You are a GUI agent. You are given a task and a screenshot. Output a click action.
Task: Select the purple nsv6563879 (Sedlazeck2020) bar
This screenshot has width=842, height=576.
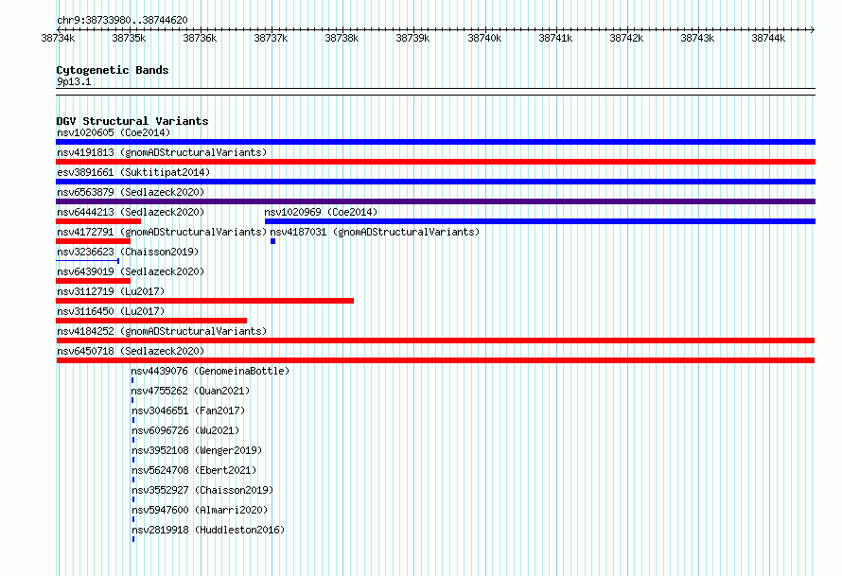tap(435, 201)
